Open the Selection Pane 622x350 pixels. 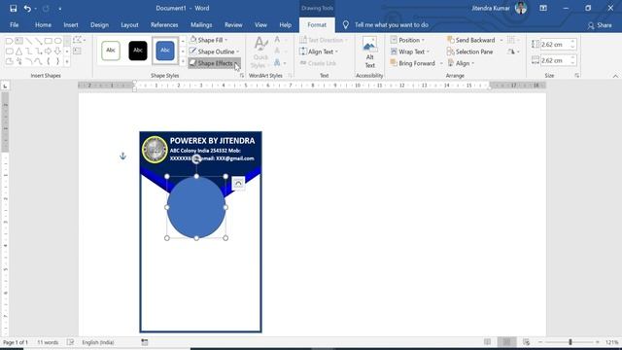[469, 52]
